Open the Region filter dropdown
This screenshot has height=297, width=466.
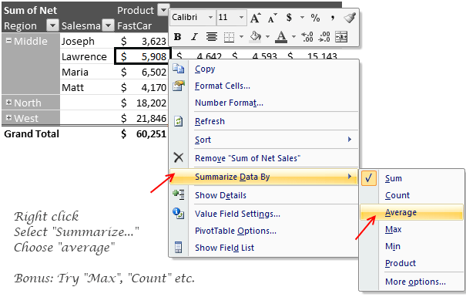(x=52, y=25)
